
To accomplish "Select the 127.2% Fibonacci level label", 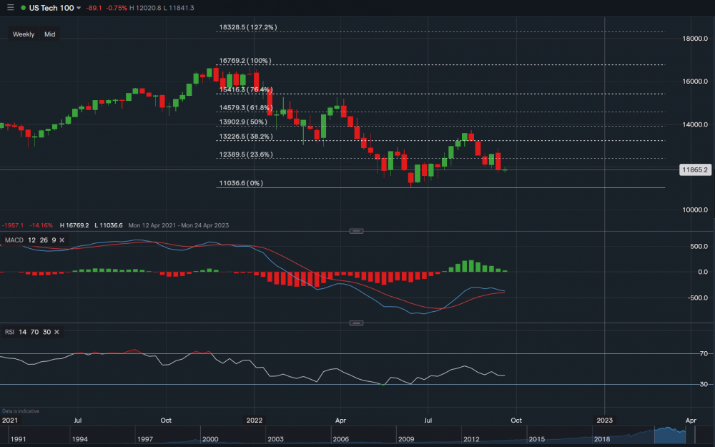I will 247,27.
